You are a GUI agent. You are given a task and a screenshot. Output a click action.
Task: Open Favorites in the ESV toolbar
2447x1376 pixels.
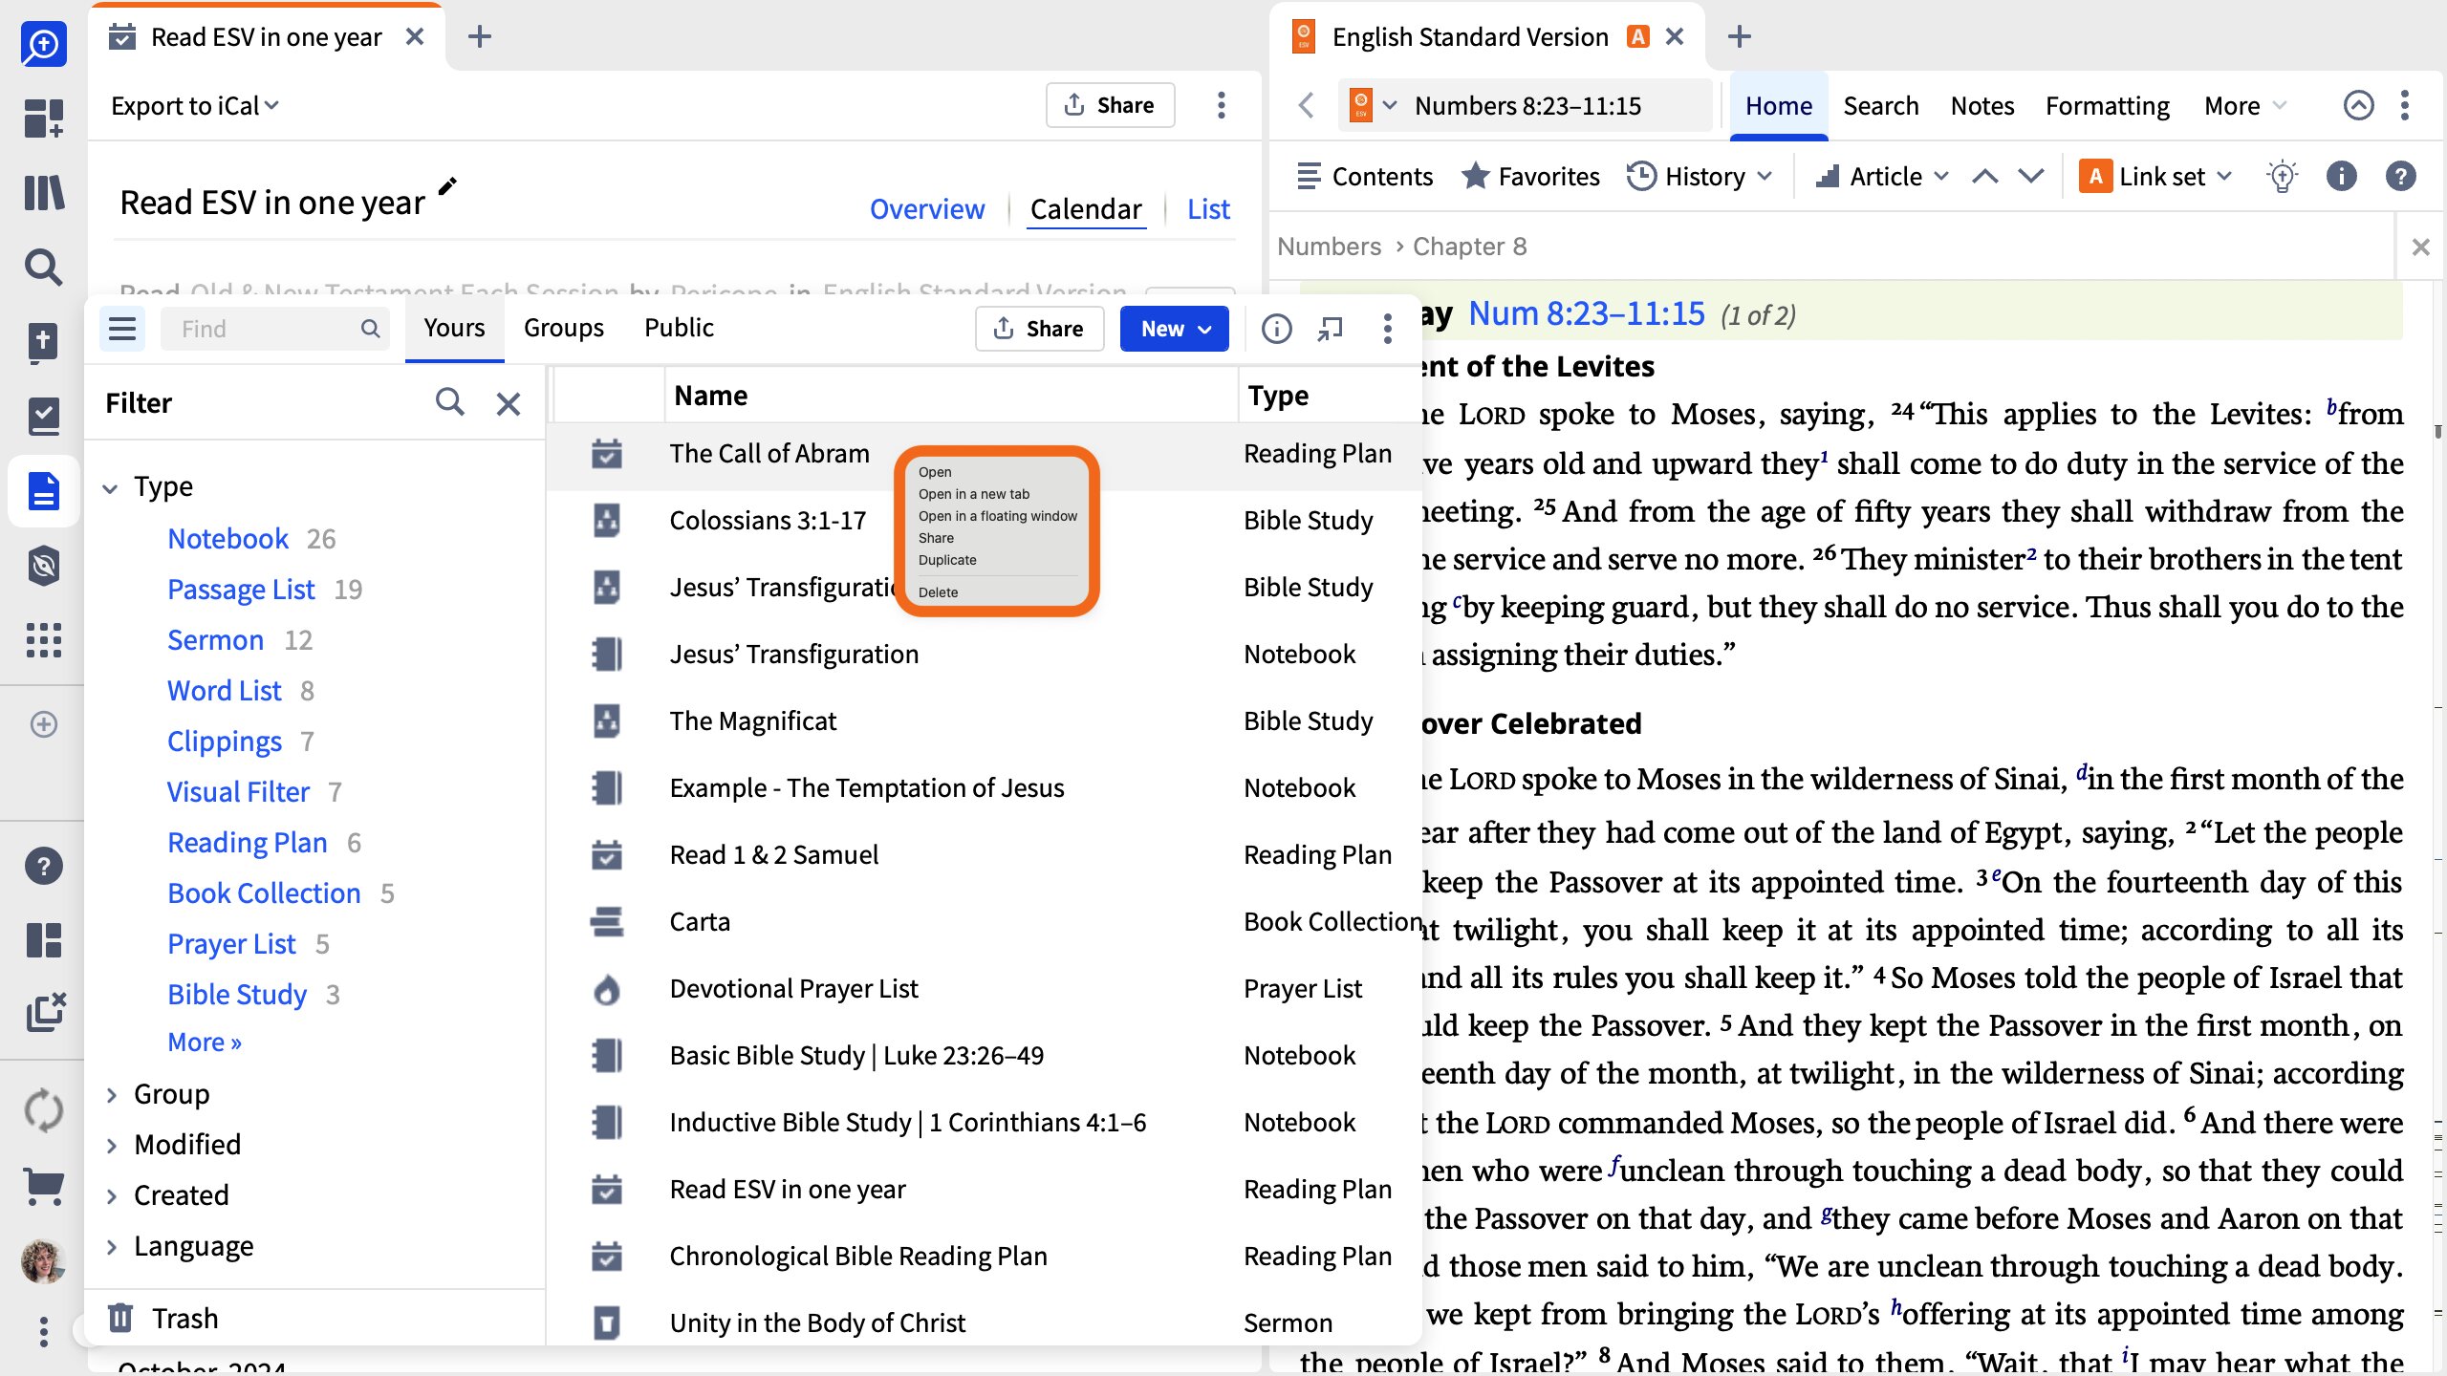click(1530, 177)
